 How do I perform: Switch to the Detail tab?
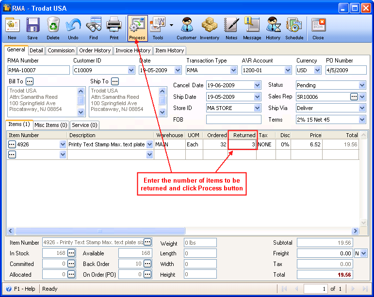coord(36,50)
